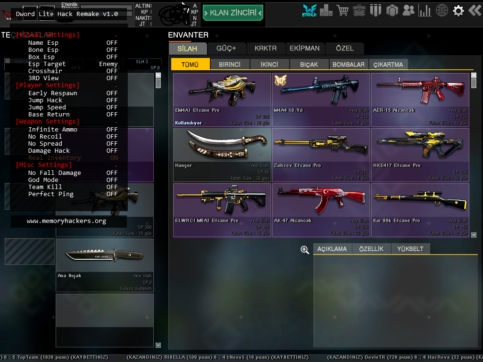The width and height of the screenshot is (483, 362).
Task: Select the AER-15 Alsancak weapon
Action: pos(420,100)
